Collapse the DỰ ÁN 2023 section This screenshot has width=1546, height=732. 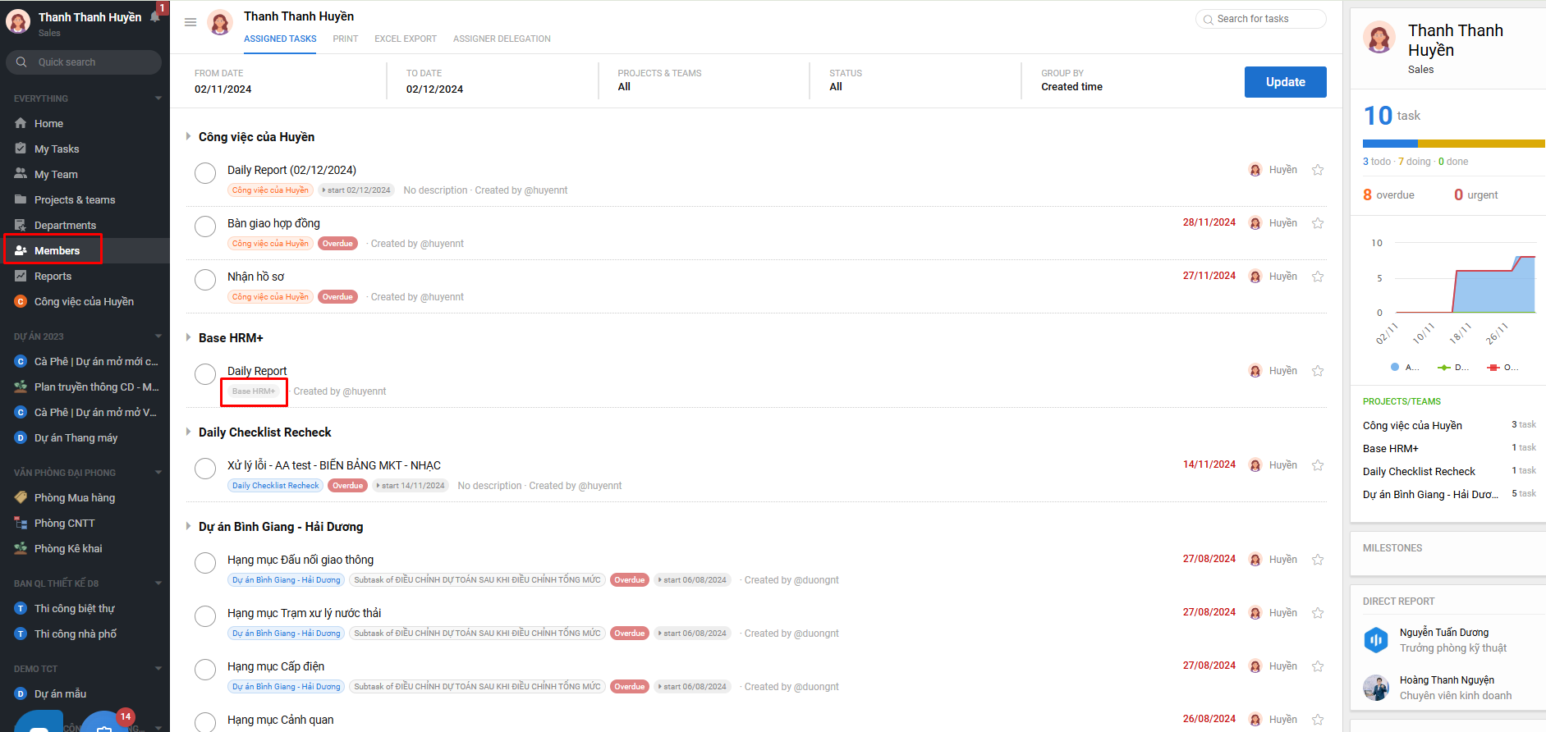pyautogui.click(x=158, y=336)
